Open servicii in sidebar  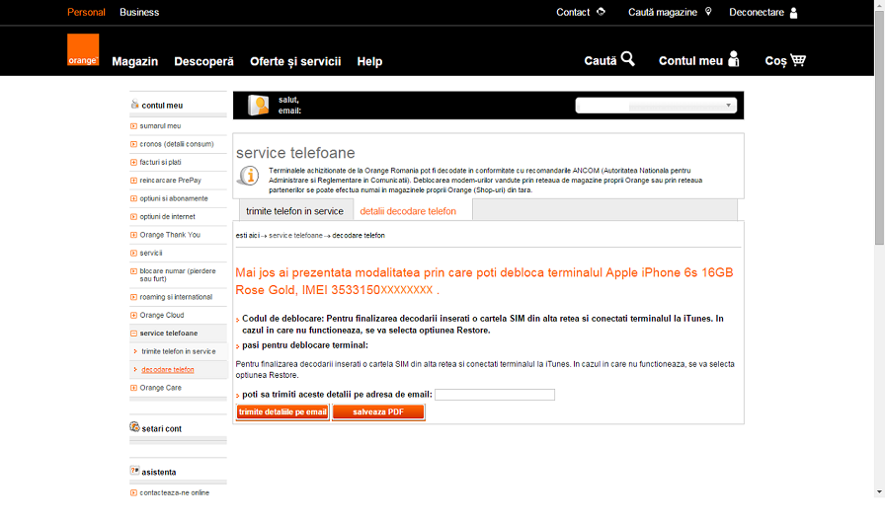click(x=151, y=254)
